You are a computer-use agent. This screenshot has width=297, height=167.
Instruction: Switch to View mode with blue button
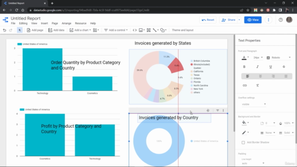[x=252, y=19]
